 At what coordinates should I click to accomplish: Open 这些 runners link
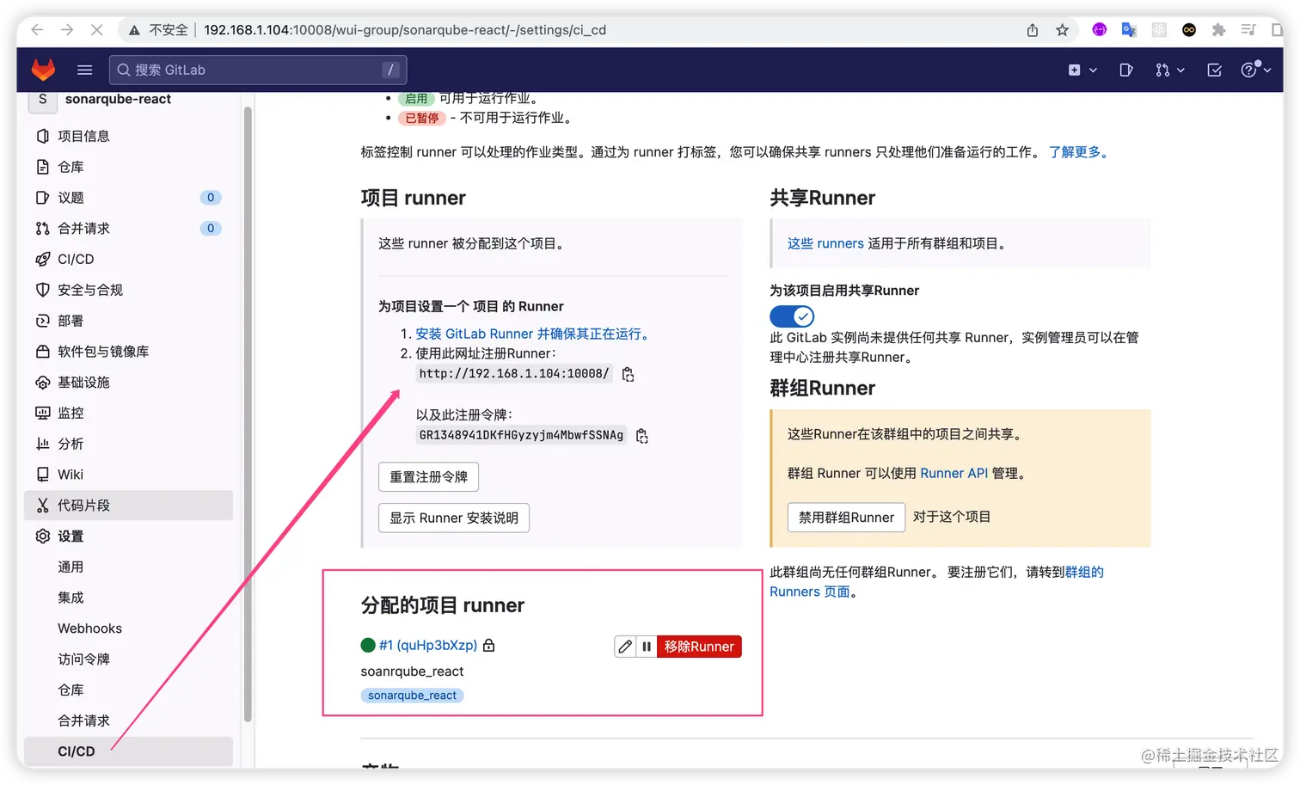click(825, 243)
